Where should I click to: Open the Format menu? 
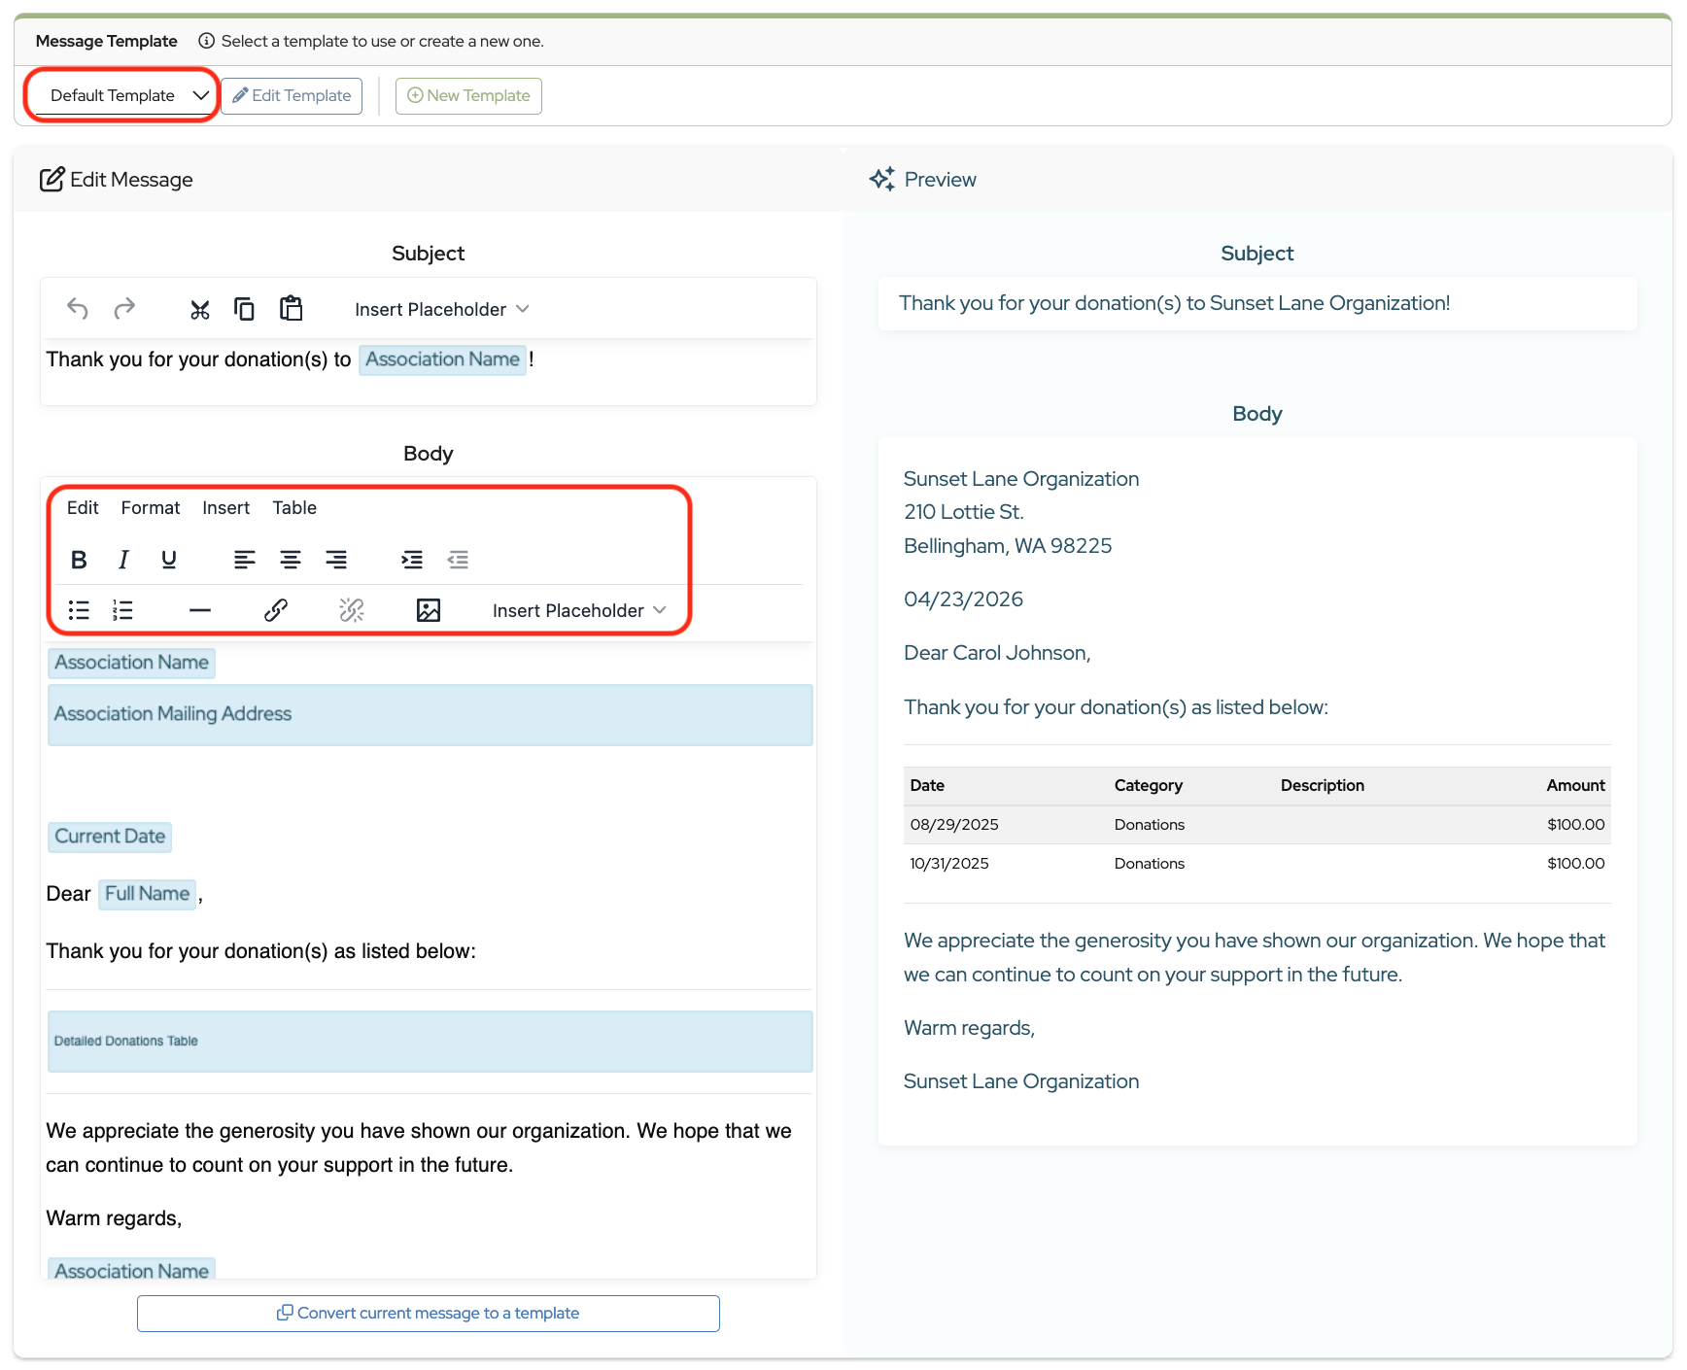pyautogui.click(x=151, y=508)
